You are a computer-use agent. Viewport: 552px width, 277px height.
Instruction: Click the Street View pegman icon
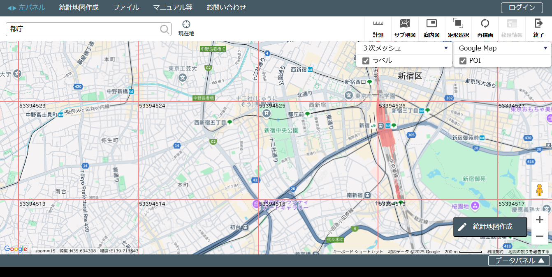click(x=539, y=190)
